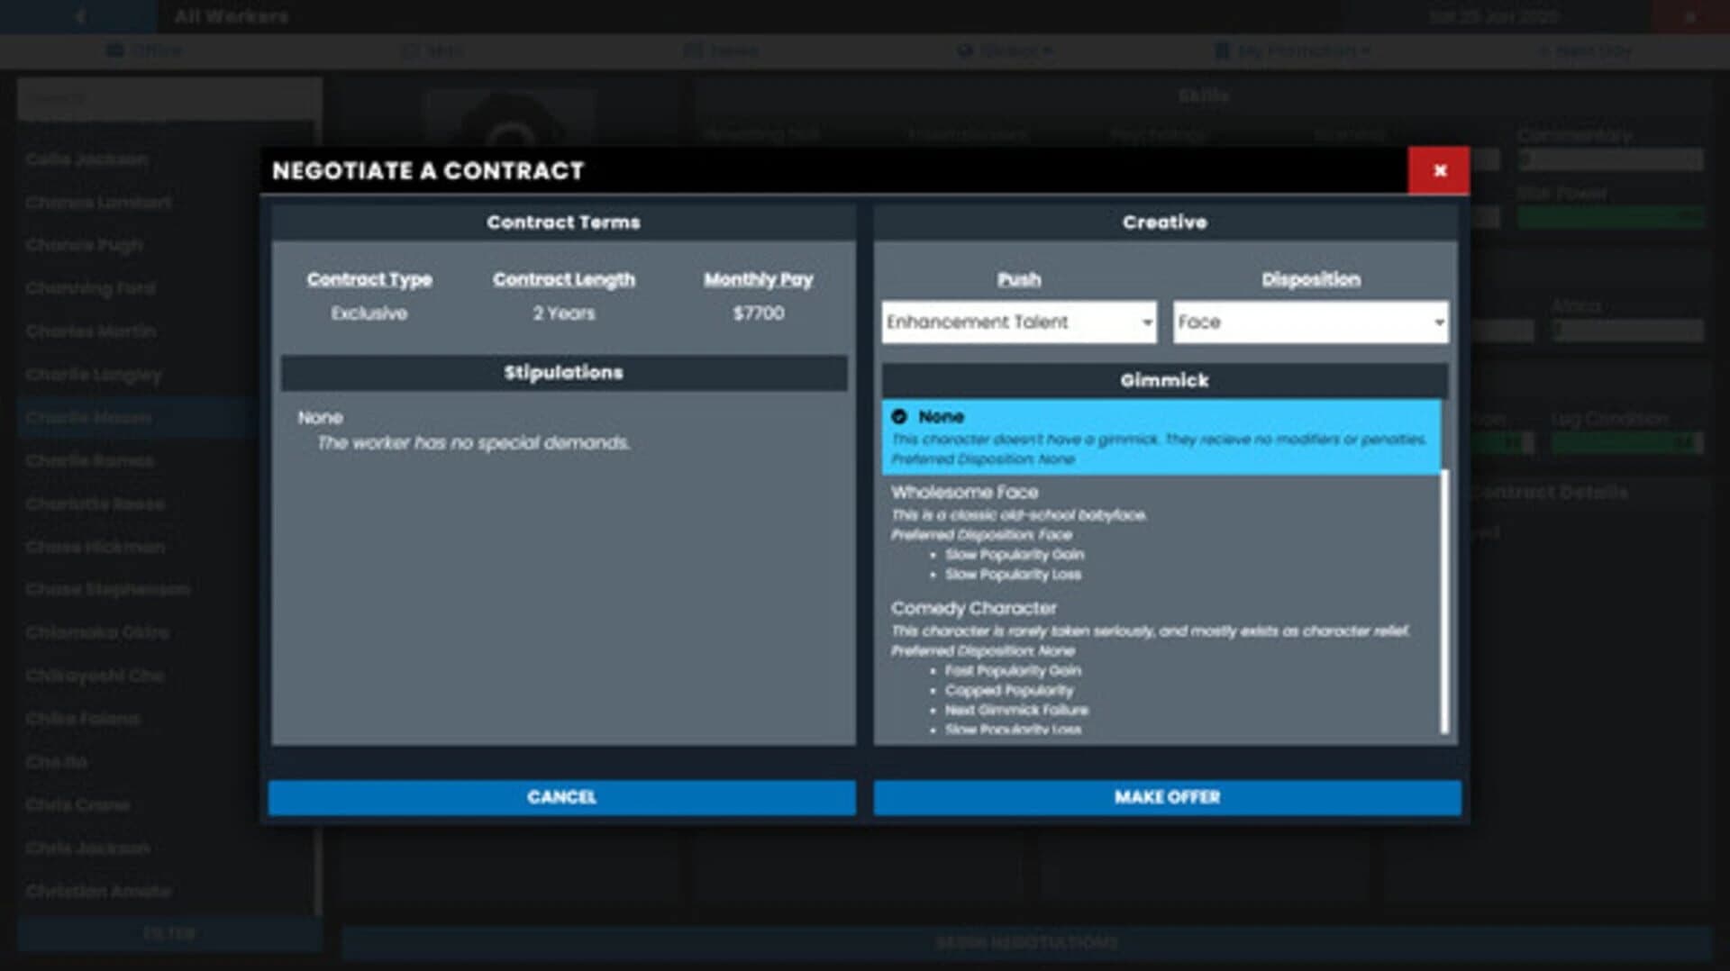Viewport: 1730px width, 971px height.
Task: Click the checkmark icon beside None gimmick
Action: [x=898, y=416]
